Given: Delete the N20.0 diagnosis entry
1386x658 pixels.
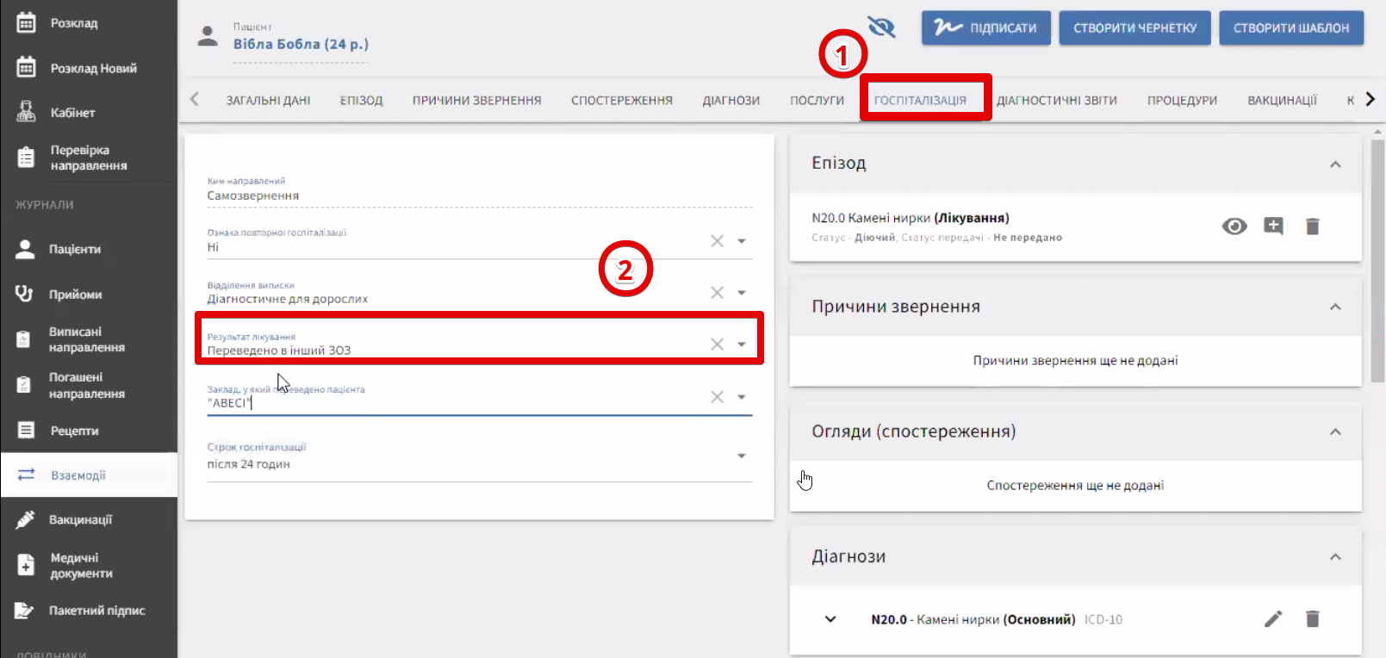Looking at the screenshot, I should click(1312, 619).
